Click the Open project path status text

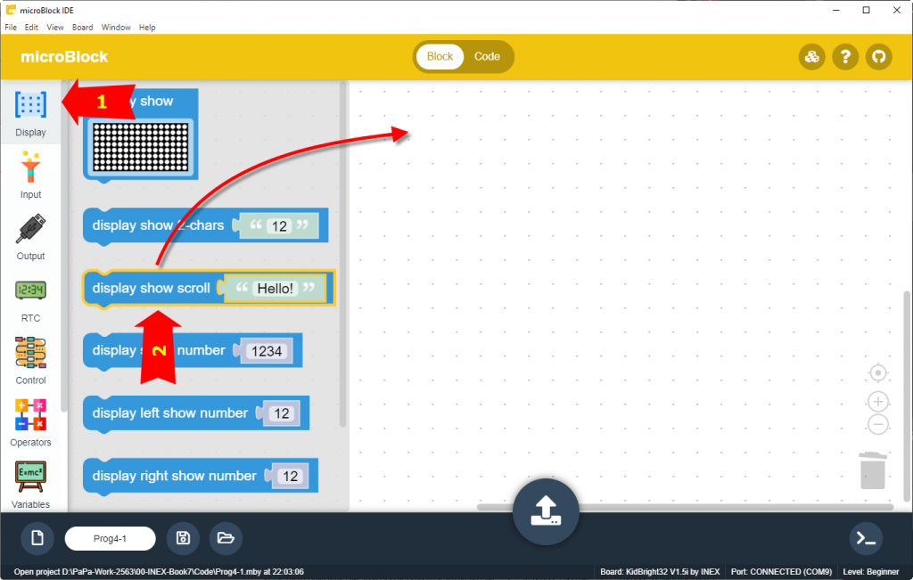pyautogui.click(x=159, y=572)
